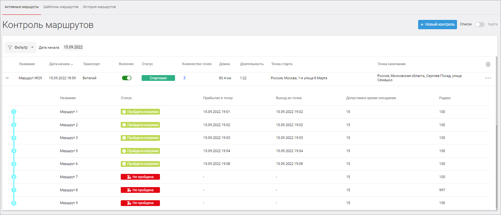Screen dimensions: 501x215
Task: Click the check icon in Маршрут 3 status
Action: [124, 138]
